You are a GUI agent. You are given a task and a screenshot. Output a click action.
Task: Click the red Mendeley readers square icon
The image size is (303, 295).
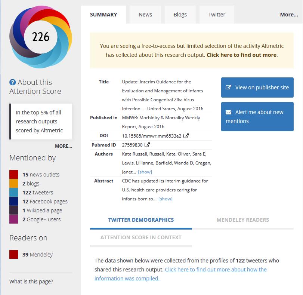click(14, 255)
